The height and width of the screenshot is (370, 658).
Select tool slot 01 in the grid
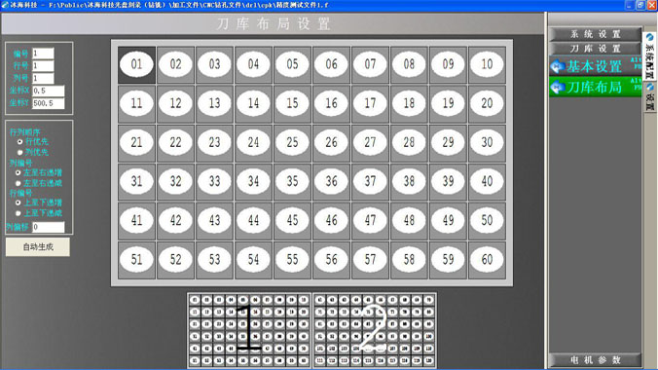pyautogui.click(x=137, y=64)
